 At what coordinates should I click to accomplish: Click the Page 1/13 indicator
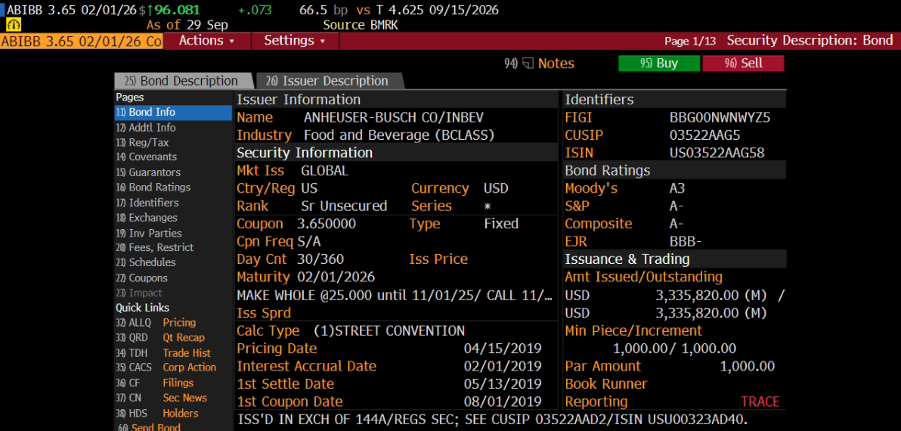(690, 41)
